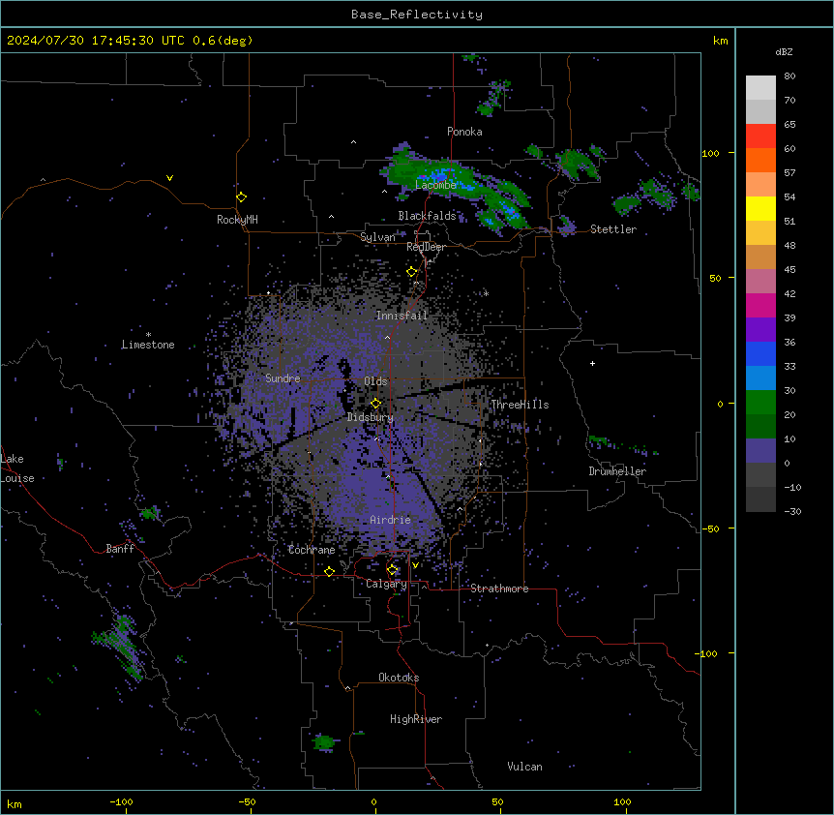834x815 pixels.
Task: Click the 100 tick on right axis
Action: (710, 153)
